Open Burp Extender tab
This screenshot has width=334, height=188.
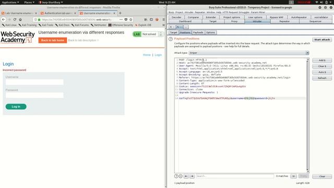(x=211, y=17)
